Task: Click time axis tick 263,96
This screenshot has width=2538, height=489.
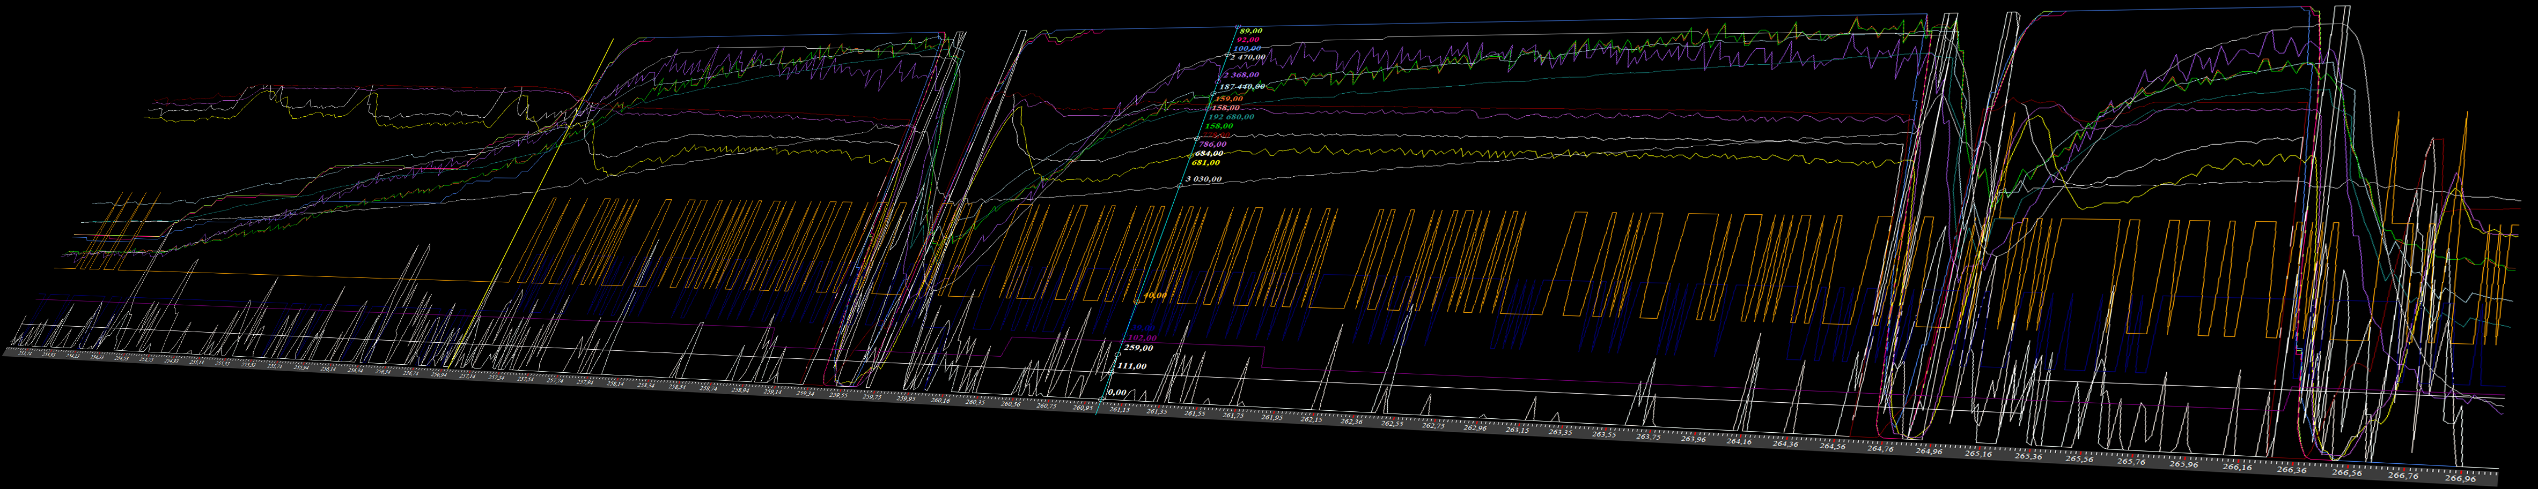Action: tap(1694, 439)
